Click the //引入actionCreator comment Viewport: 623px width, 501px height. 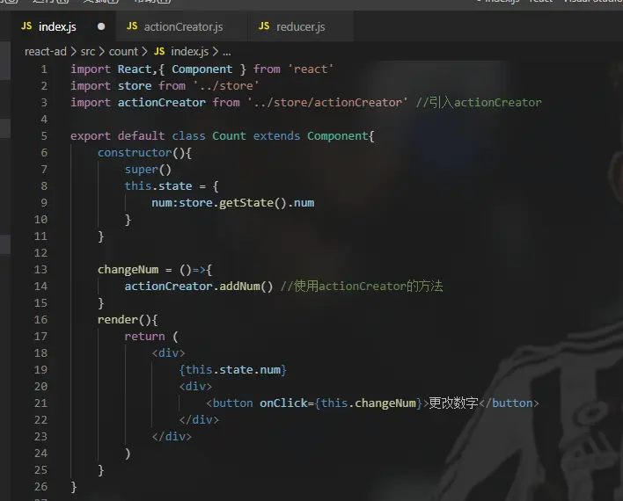pyautogui.click(x=479, y=103)
